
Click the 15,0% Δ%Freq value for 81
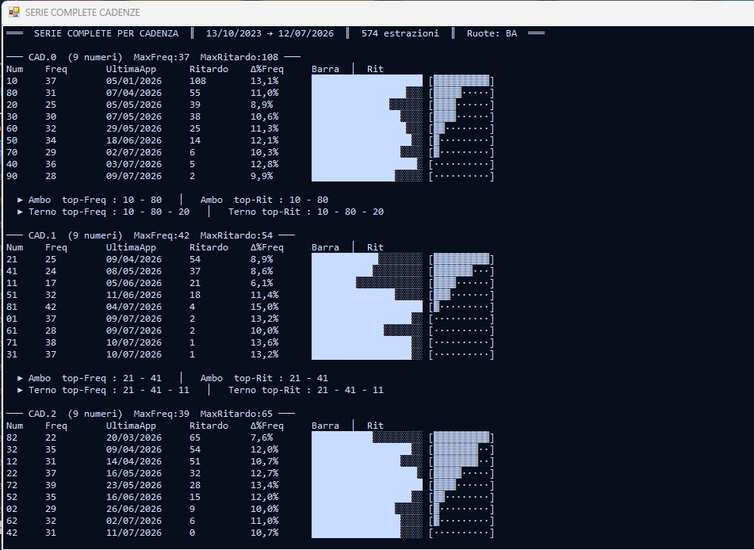pyautogui.click(x=265, y=307)
